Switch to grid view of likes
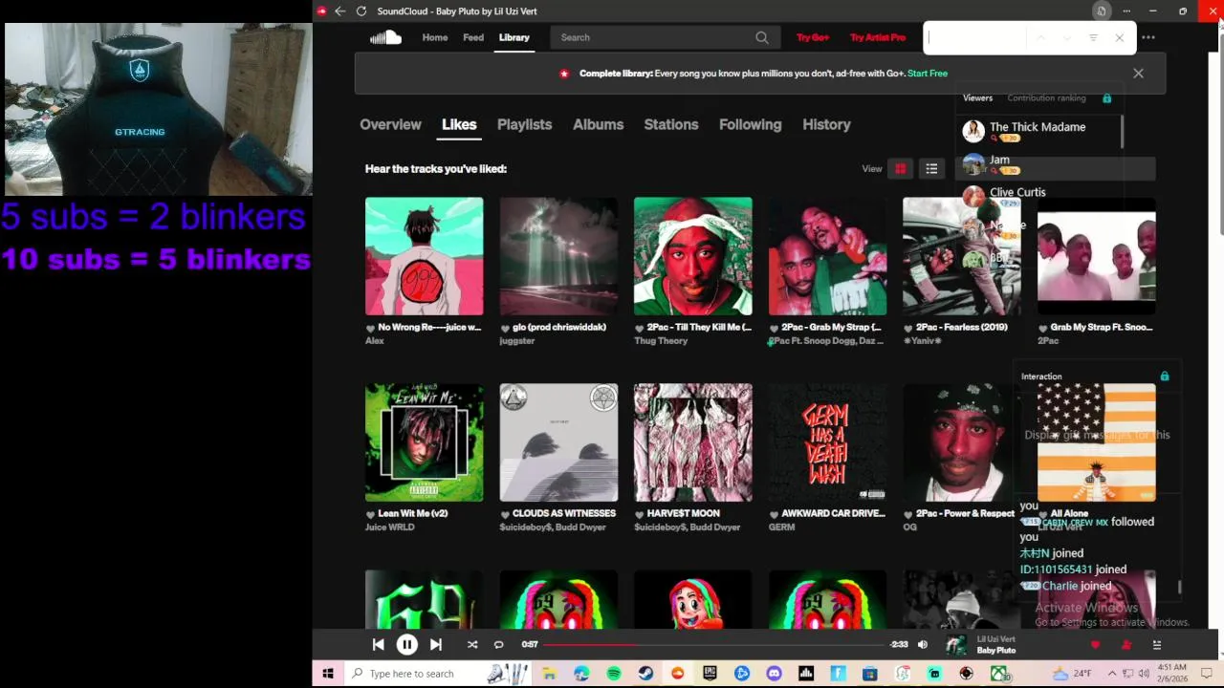 coord(900,169)
